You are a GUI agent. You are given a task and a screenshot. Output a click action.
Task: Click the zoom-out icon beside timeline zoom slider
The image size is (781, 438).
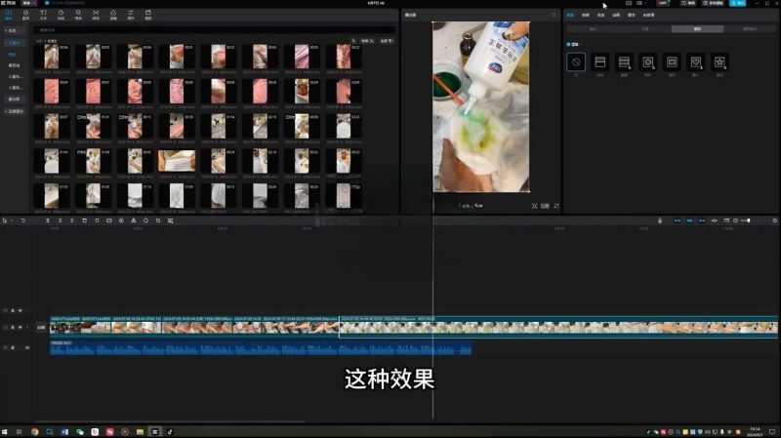coord(736,220)
